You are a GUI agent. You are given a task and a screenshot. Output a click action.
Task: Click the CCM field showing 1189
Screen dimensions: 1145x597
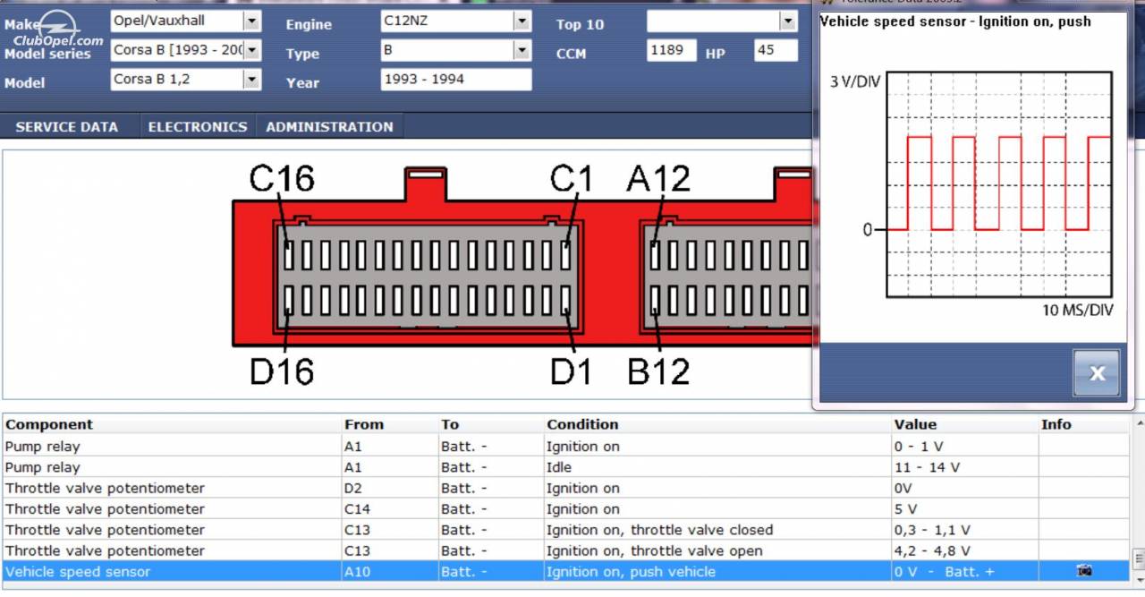671,50
